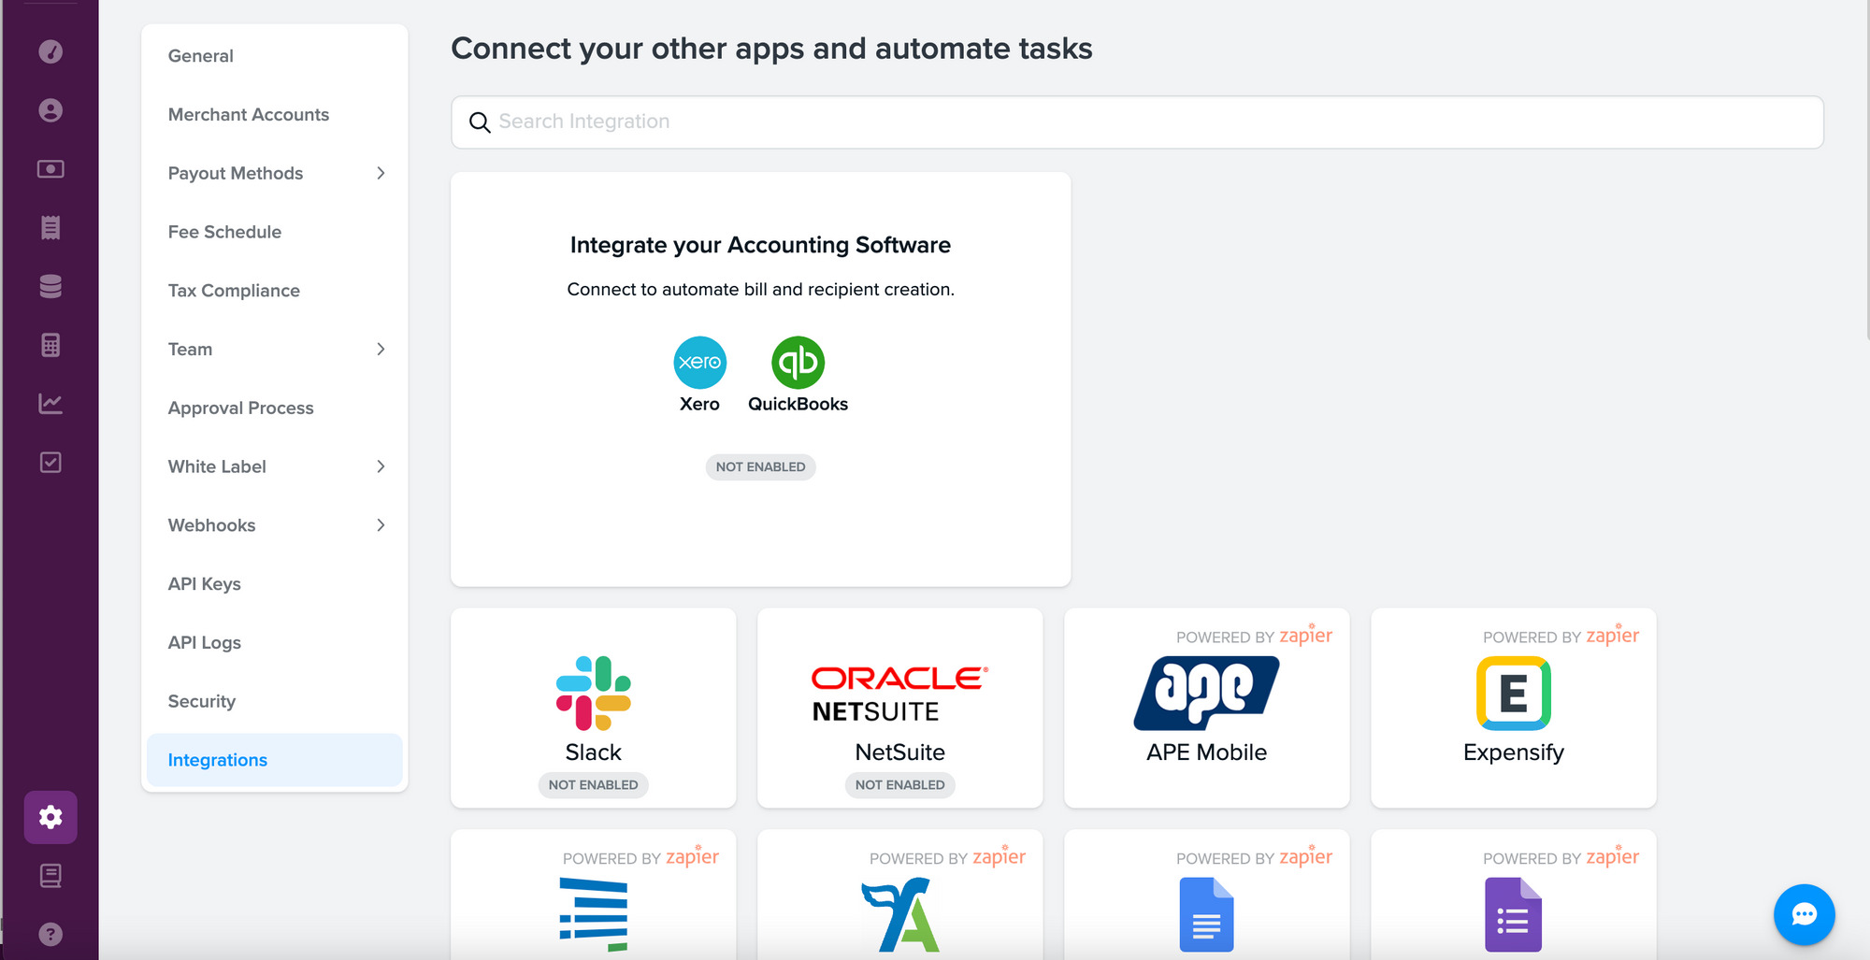This screenshot has height=960, width=1870.
Task: Expand the White Label menu
Action: point(381,466)
